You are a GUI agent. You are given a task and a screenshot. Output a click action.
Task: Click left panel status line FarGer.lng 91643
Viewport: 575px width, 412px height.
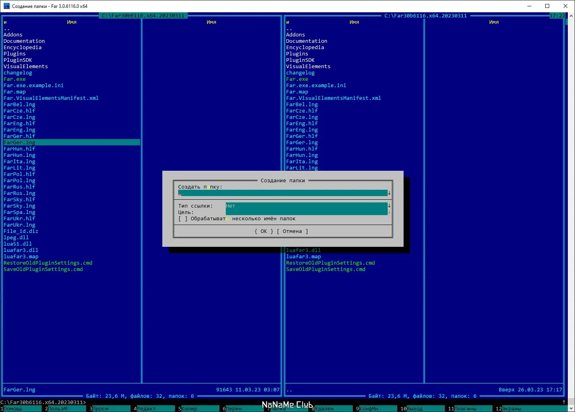tap(142, 390)
